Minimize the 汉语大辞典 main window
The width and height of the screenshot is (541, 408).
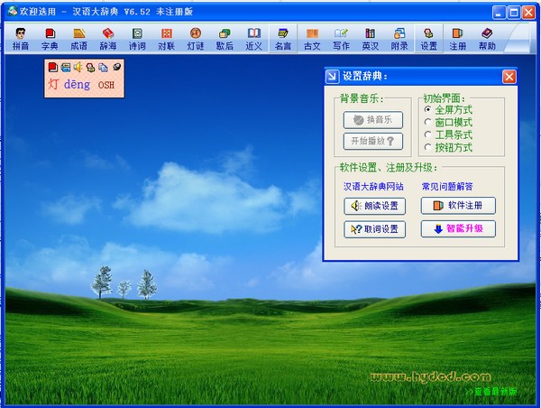click(x=499, y=13)
